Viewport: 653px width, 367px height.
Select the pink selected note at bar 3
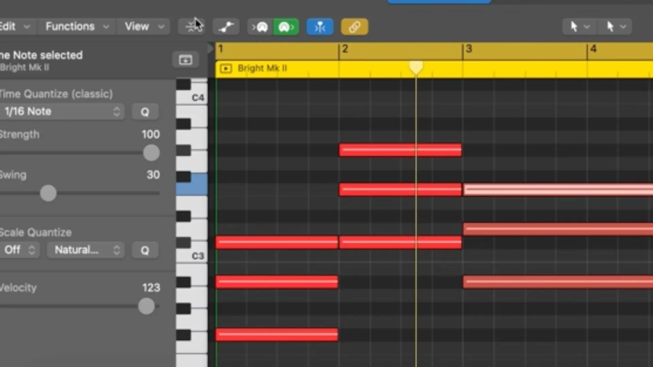558,190
